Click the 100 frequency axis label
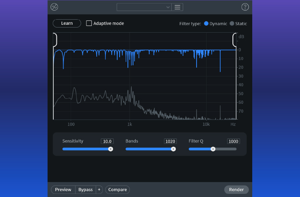This screenshot has width=300, height=197. [x=71, y=124]
